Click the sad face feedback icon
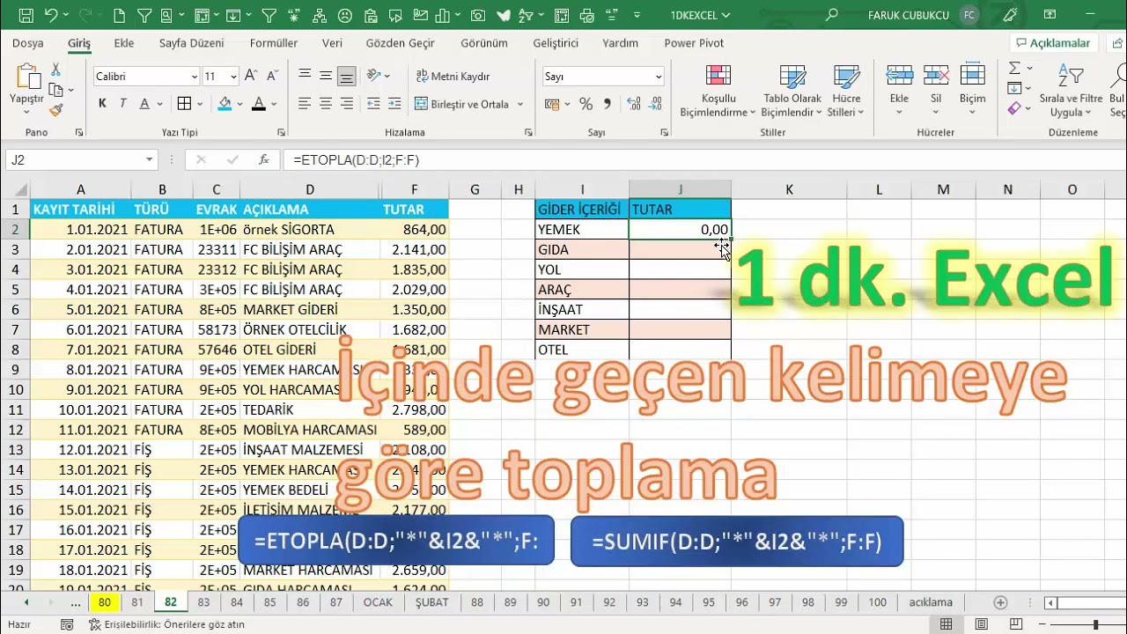The height and width of the screenshot is (634, 1127). pos(345,15)
